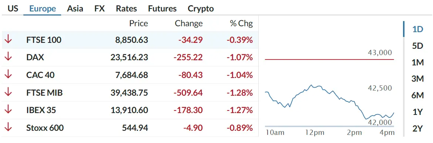The width and height of the screenshot is (433, 143).
Task: Click the red down arrow beside FTSE 100
Action: [x=8, y=40]
